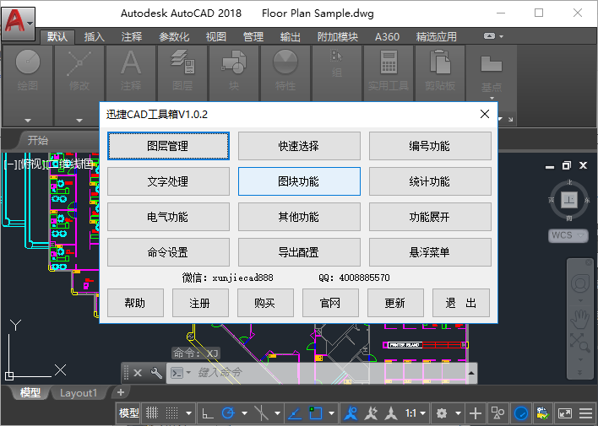Switch to the 视图 ribbon tab

(216, 37)
